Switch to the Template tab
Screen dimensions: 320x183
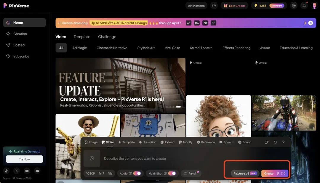(x=82, y=37)
